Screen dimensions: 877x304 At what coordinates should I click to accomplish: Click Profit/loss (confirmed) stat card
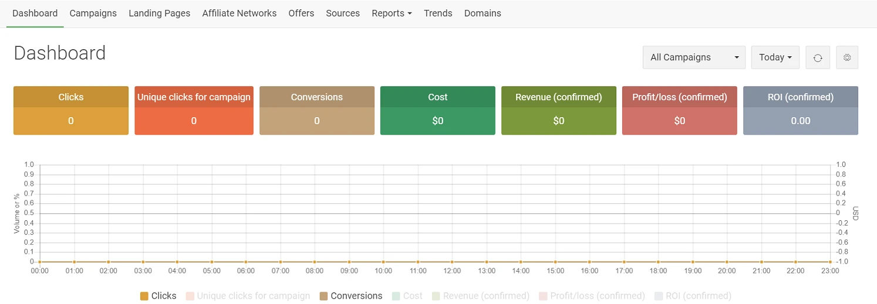[x=680, y=111]
